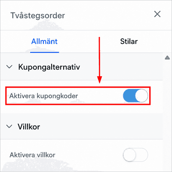Viewport: 172px width, 172px height.
Task: Collapse Kupongalternativ using its chevron arrow
Action: pyautogui.click(x=9, y=67)
